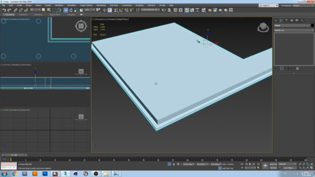Toggle Window/Crossing selection mode
Image resolution: width=315 pixels, height=177 pixels.
pos(60,10)
